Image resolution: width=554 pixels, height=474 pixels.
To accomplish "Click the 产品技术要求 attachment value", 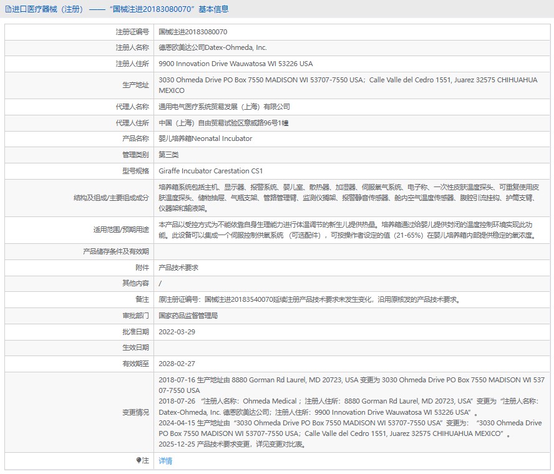I will (178, 268).
